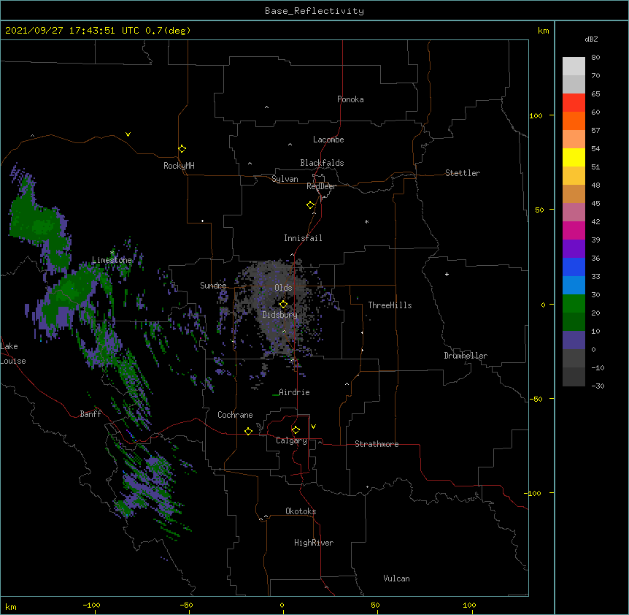Image resolution: width=629 pixels, height=615 pixels.
Task: Select the yellow diamond marker above Calgary label
Action: click(296, 430)
